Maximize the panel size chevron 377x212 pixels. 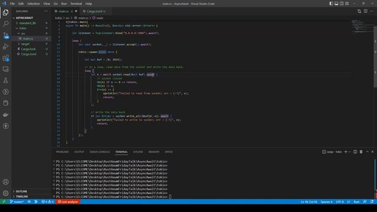click(x=367, y=152)
